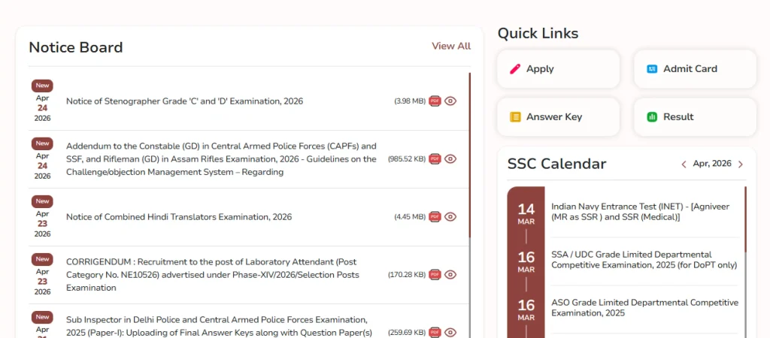This screenshot has width=770, height=338.
Task: Click the 16 MAR marker beside ASO Grade
Action: click(526, 310)
